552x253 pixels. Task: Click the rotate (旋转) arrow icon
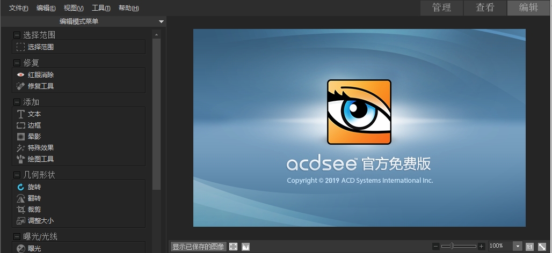pos(20,187)
